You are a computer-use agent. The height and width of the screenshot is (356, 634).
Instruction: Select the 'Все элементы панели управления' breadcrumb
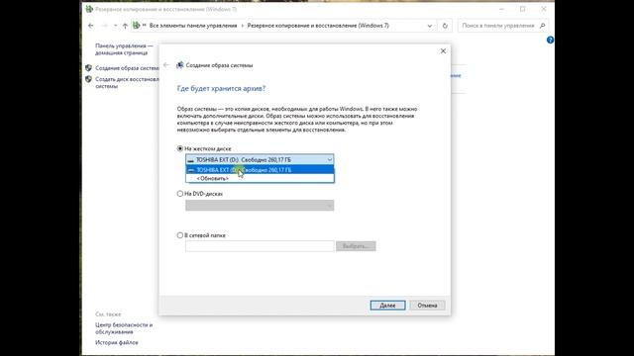click(193, 26)
